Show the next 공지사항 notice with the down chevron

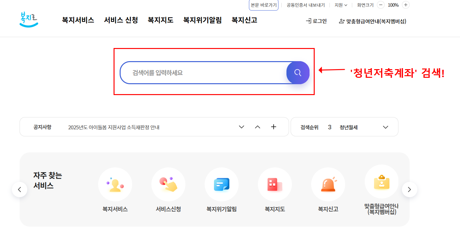tap(241, 127)
